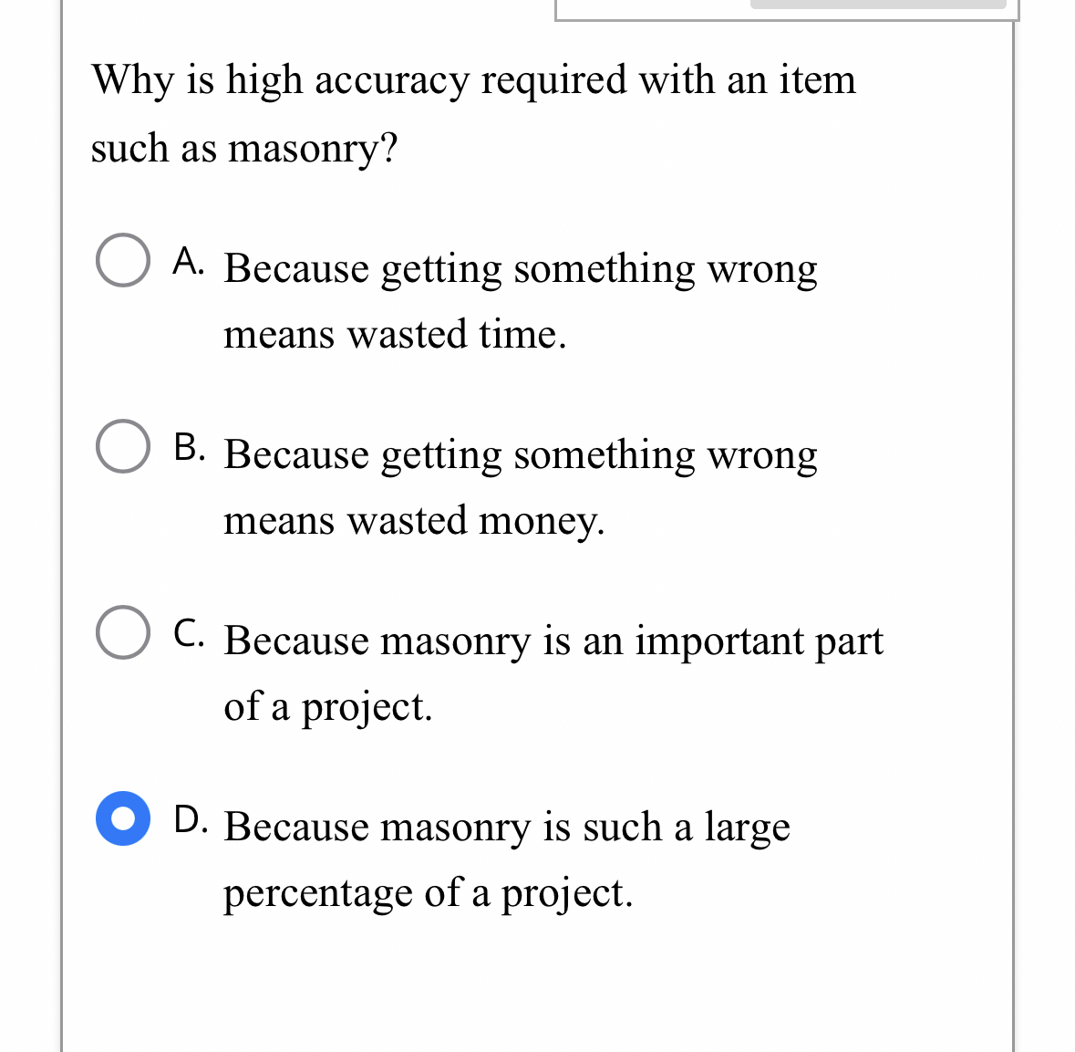
Task: Select radio button for option C
Action: click(x=122, y=633)
